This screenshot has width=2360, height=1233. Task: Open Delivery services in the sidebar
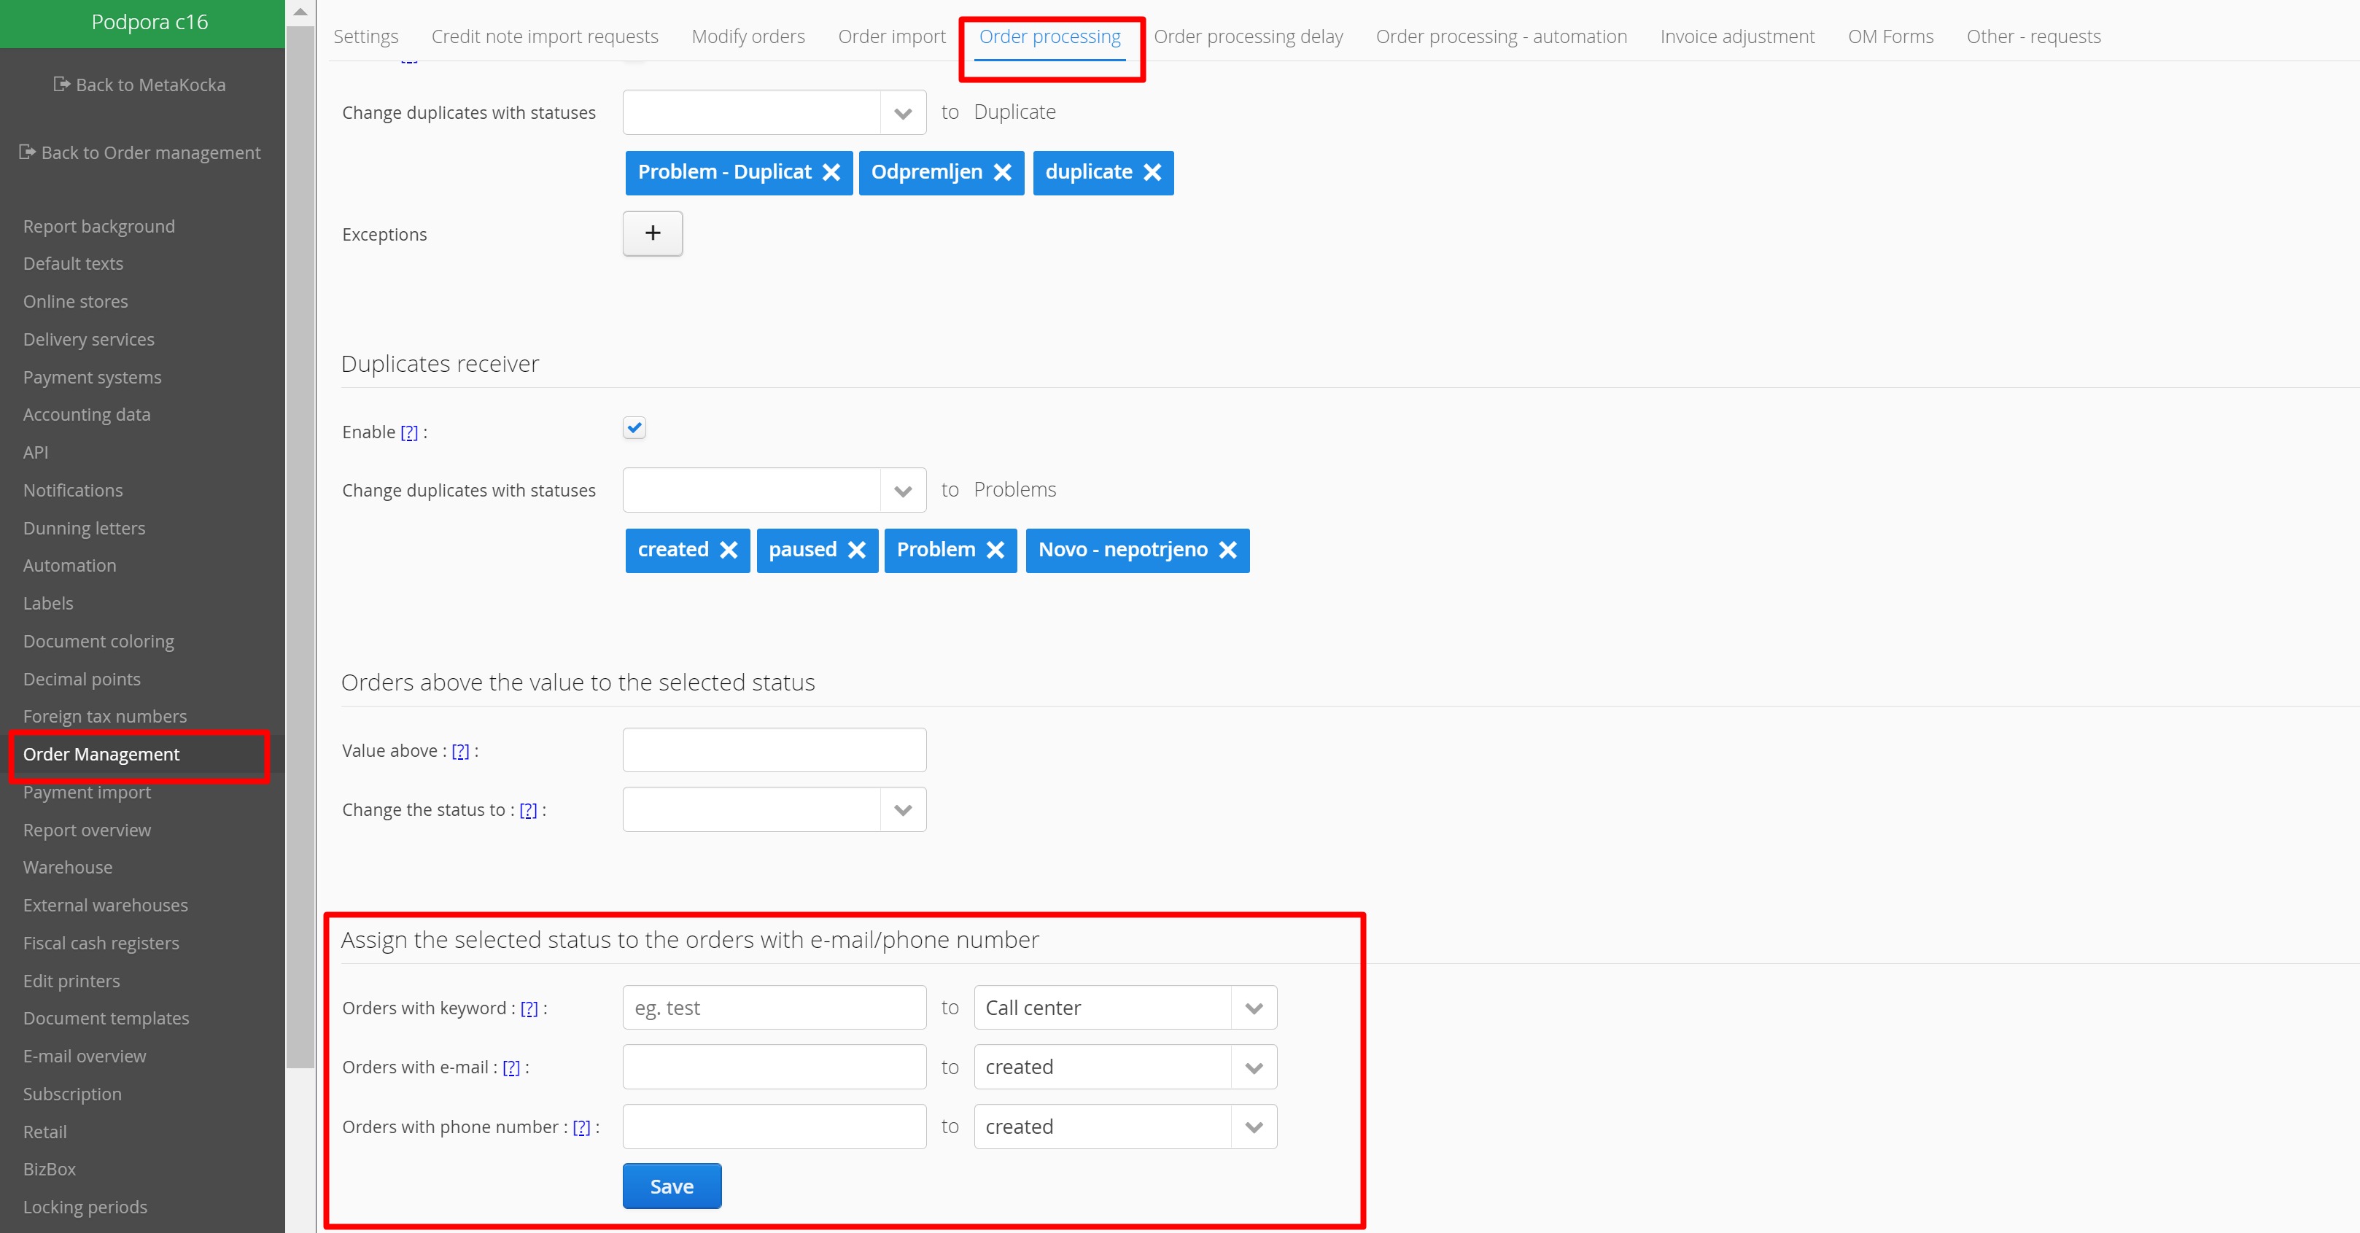89,339
